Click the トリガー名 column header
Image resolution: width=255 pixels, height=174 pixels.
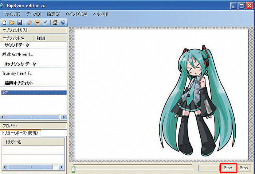point(33,142)
